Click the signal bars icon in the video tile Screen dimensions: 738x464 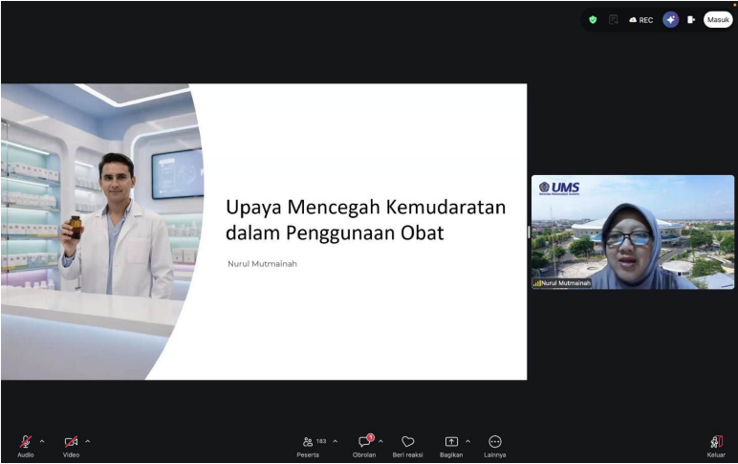point(536,283)
